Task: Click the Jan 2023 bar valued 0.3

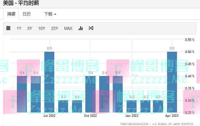Action: (132, 106)
